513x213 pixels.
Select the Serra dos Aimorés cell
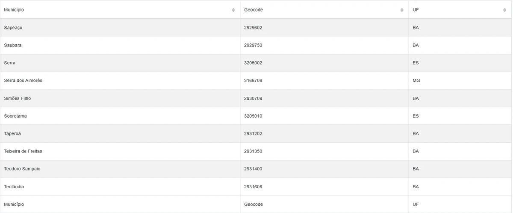click(23, 81)
